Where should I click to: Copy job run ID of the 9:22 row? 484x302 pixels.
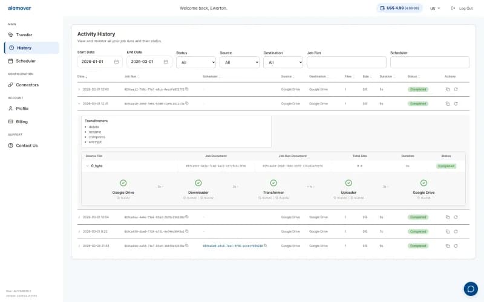coord(187,231)
